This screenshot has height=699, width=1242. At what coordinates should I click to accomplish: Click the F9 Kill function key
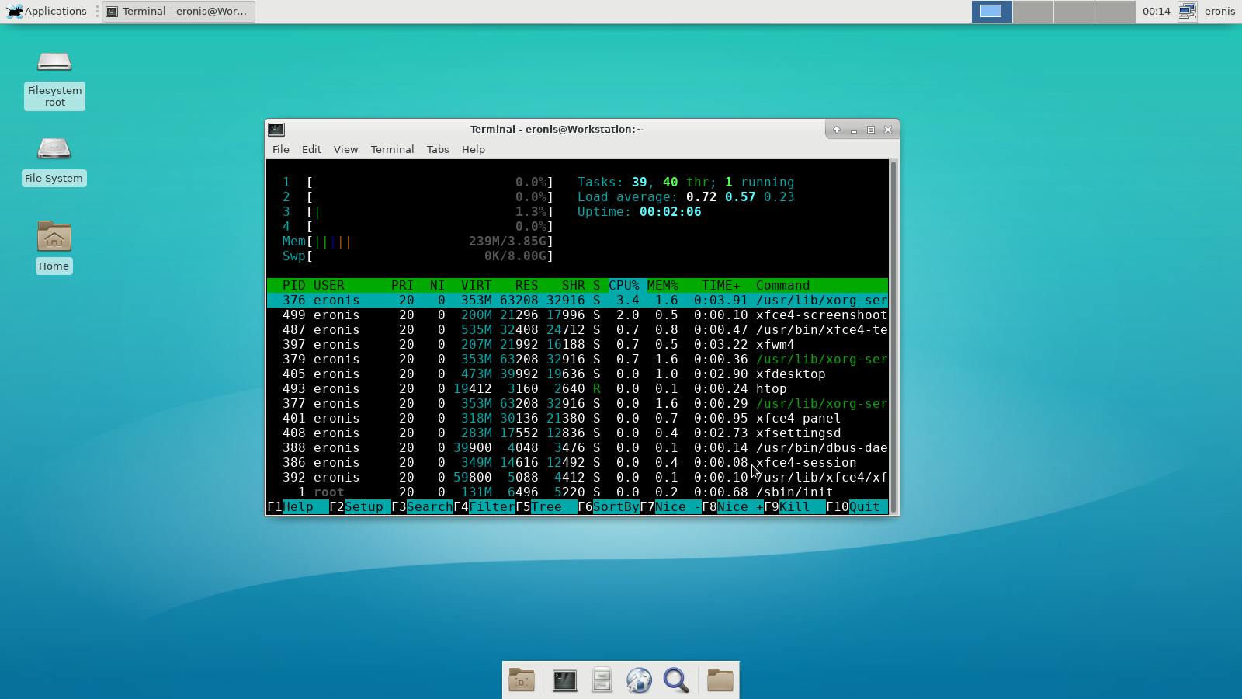click(794, 506)
